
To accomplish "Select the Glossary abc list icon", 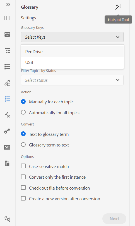I will coord(7,99).
